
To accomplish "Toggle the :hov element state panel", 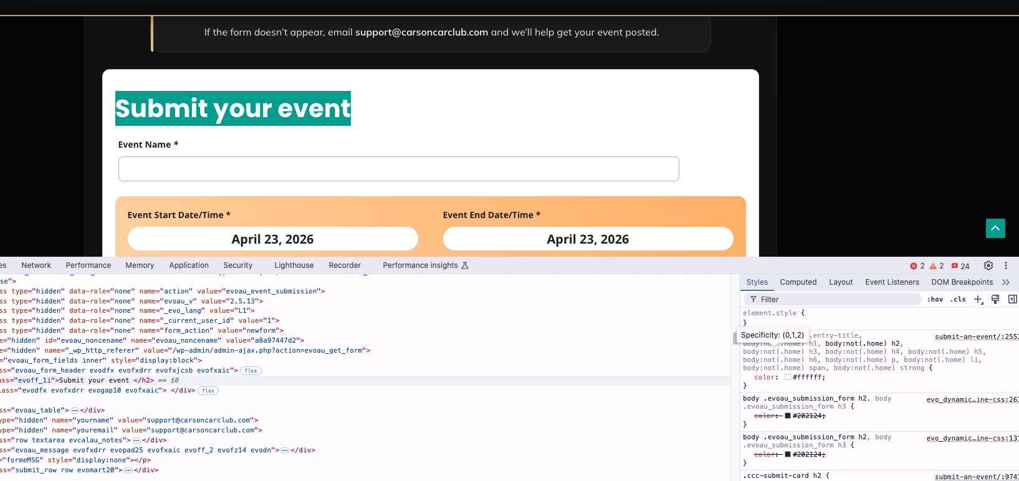I will click(x=935, y=300).
